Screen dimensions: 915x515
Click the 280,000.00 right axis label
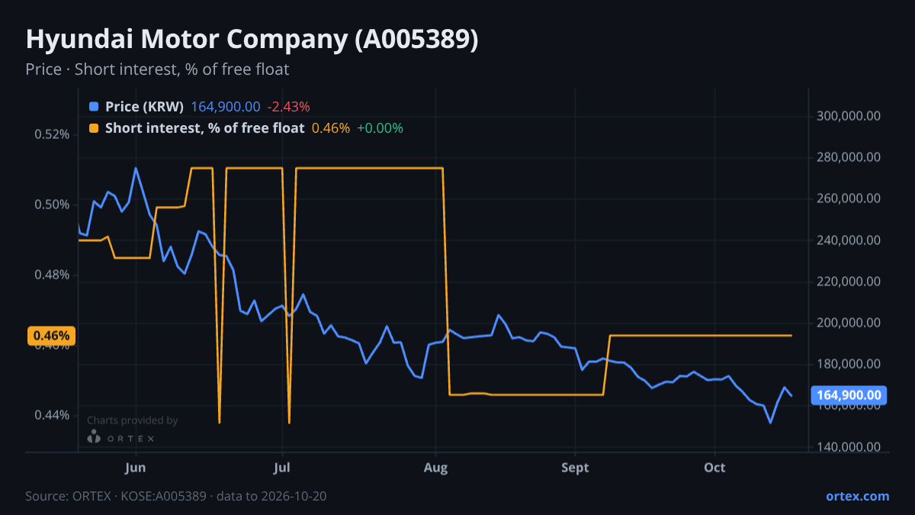pos(849,157)
